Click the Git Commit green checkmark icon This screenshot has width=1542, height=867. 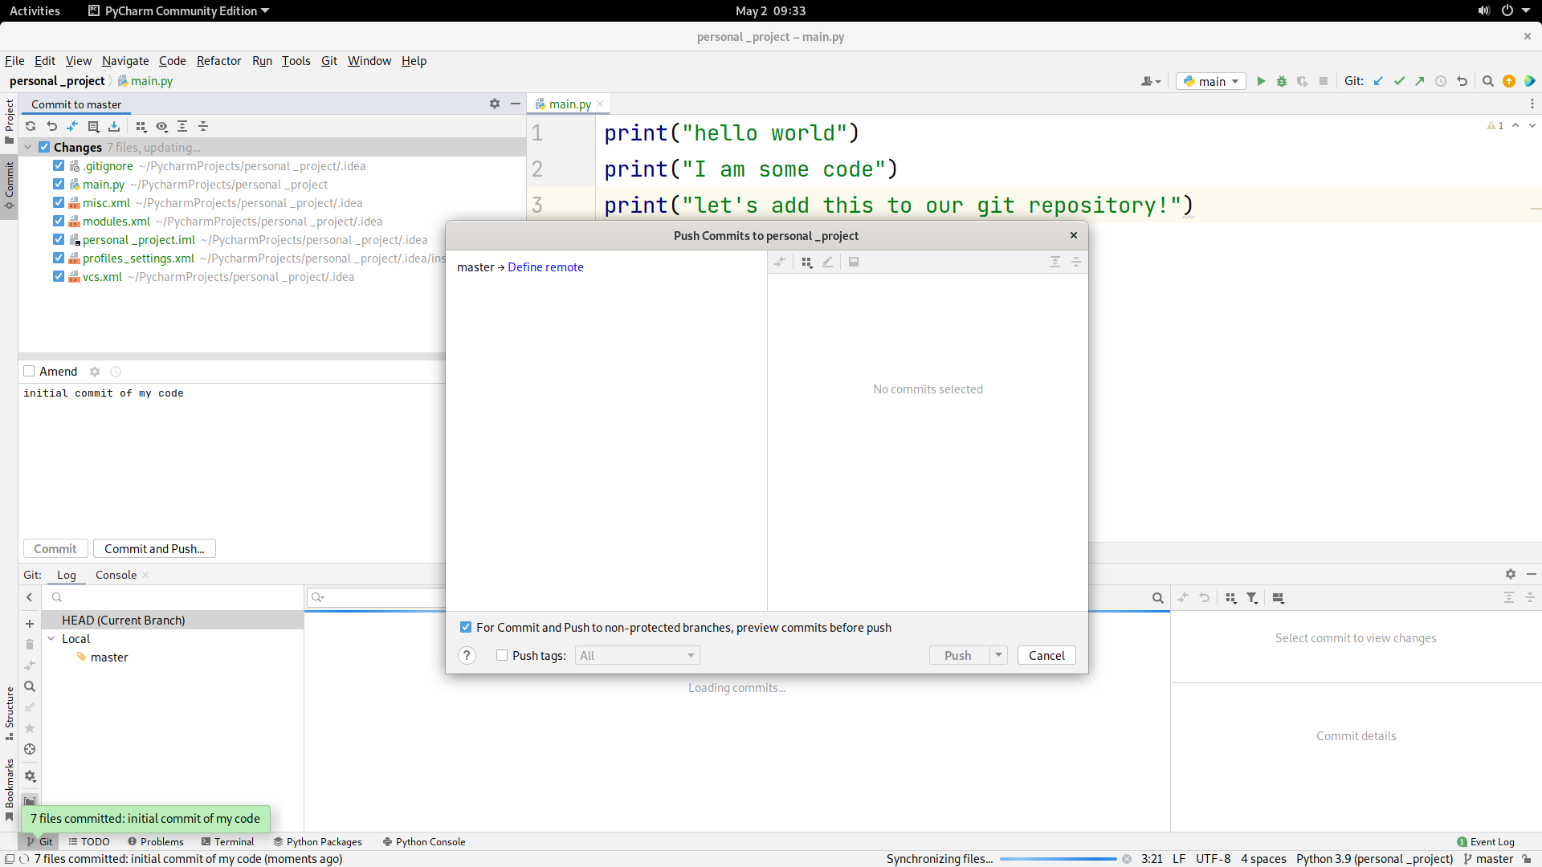1399,81
